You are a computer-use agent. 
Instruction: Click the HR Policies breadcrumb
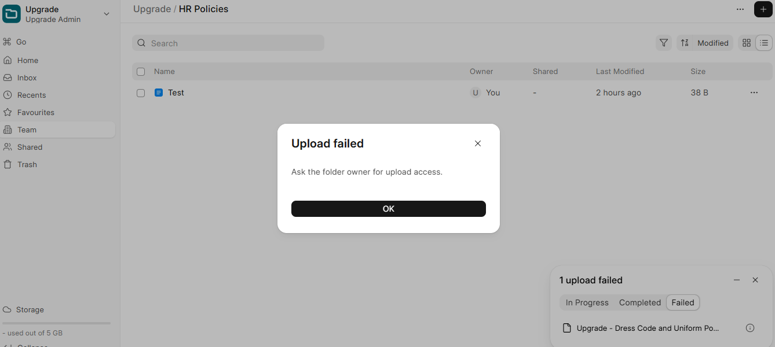(x=203, y=9)
